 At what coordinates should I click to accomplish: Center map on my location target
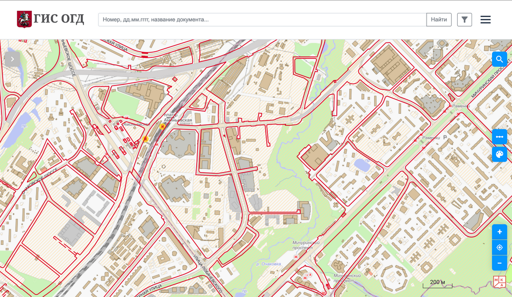(500, 247)
